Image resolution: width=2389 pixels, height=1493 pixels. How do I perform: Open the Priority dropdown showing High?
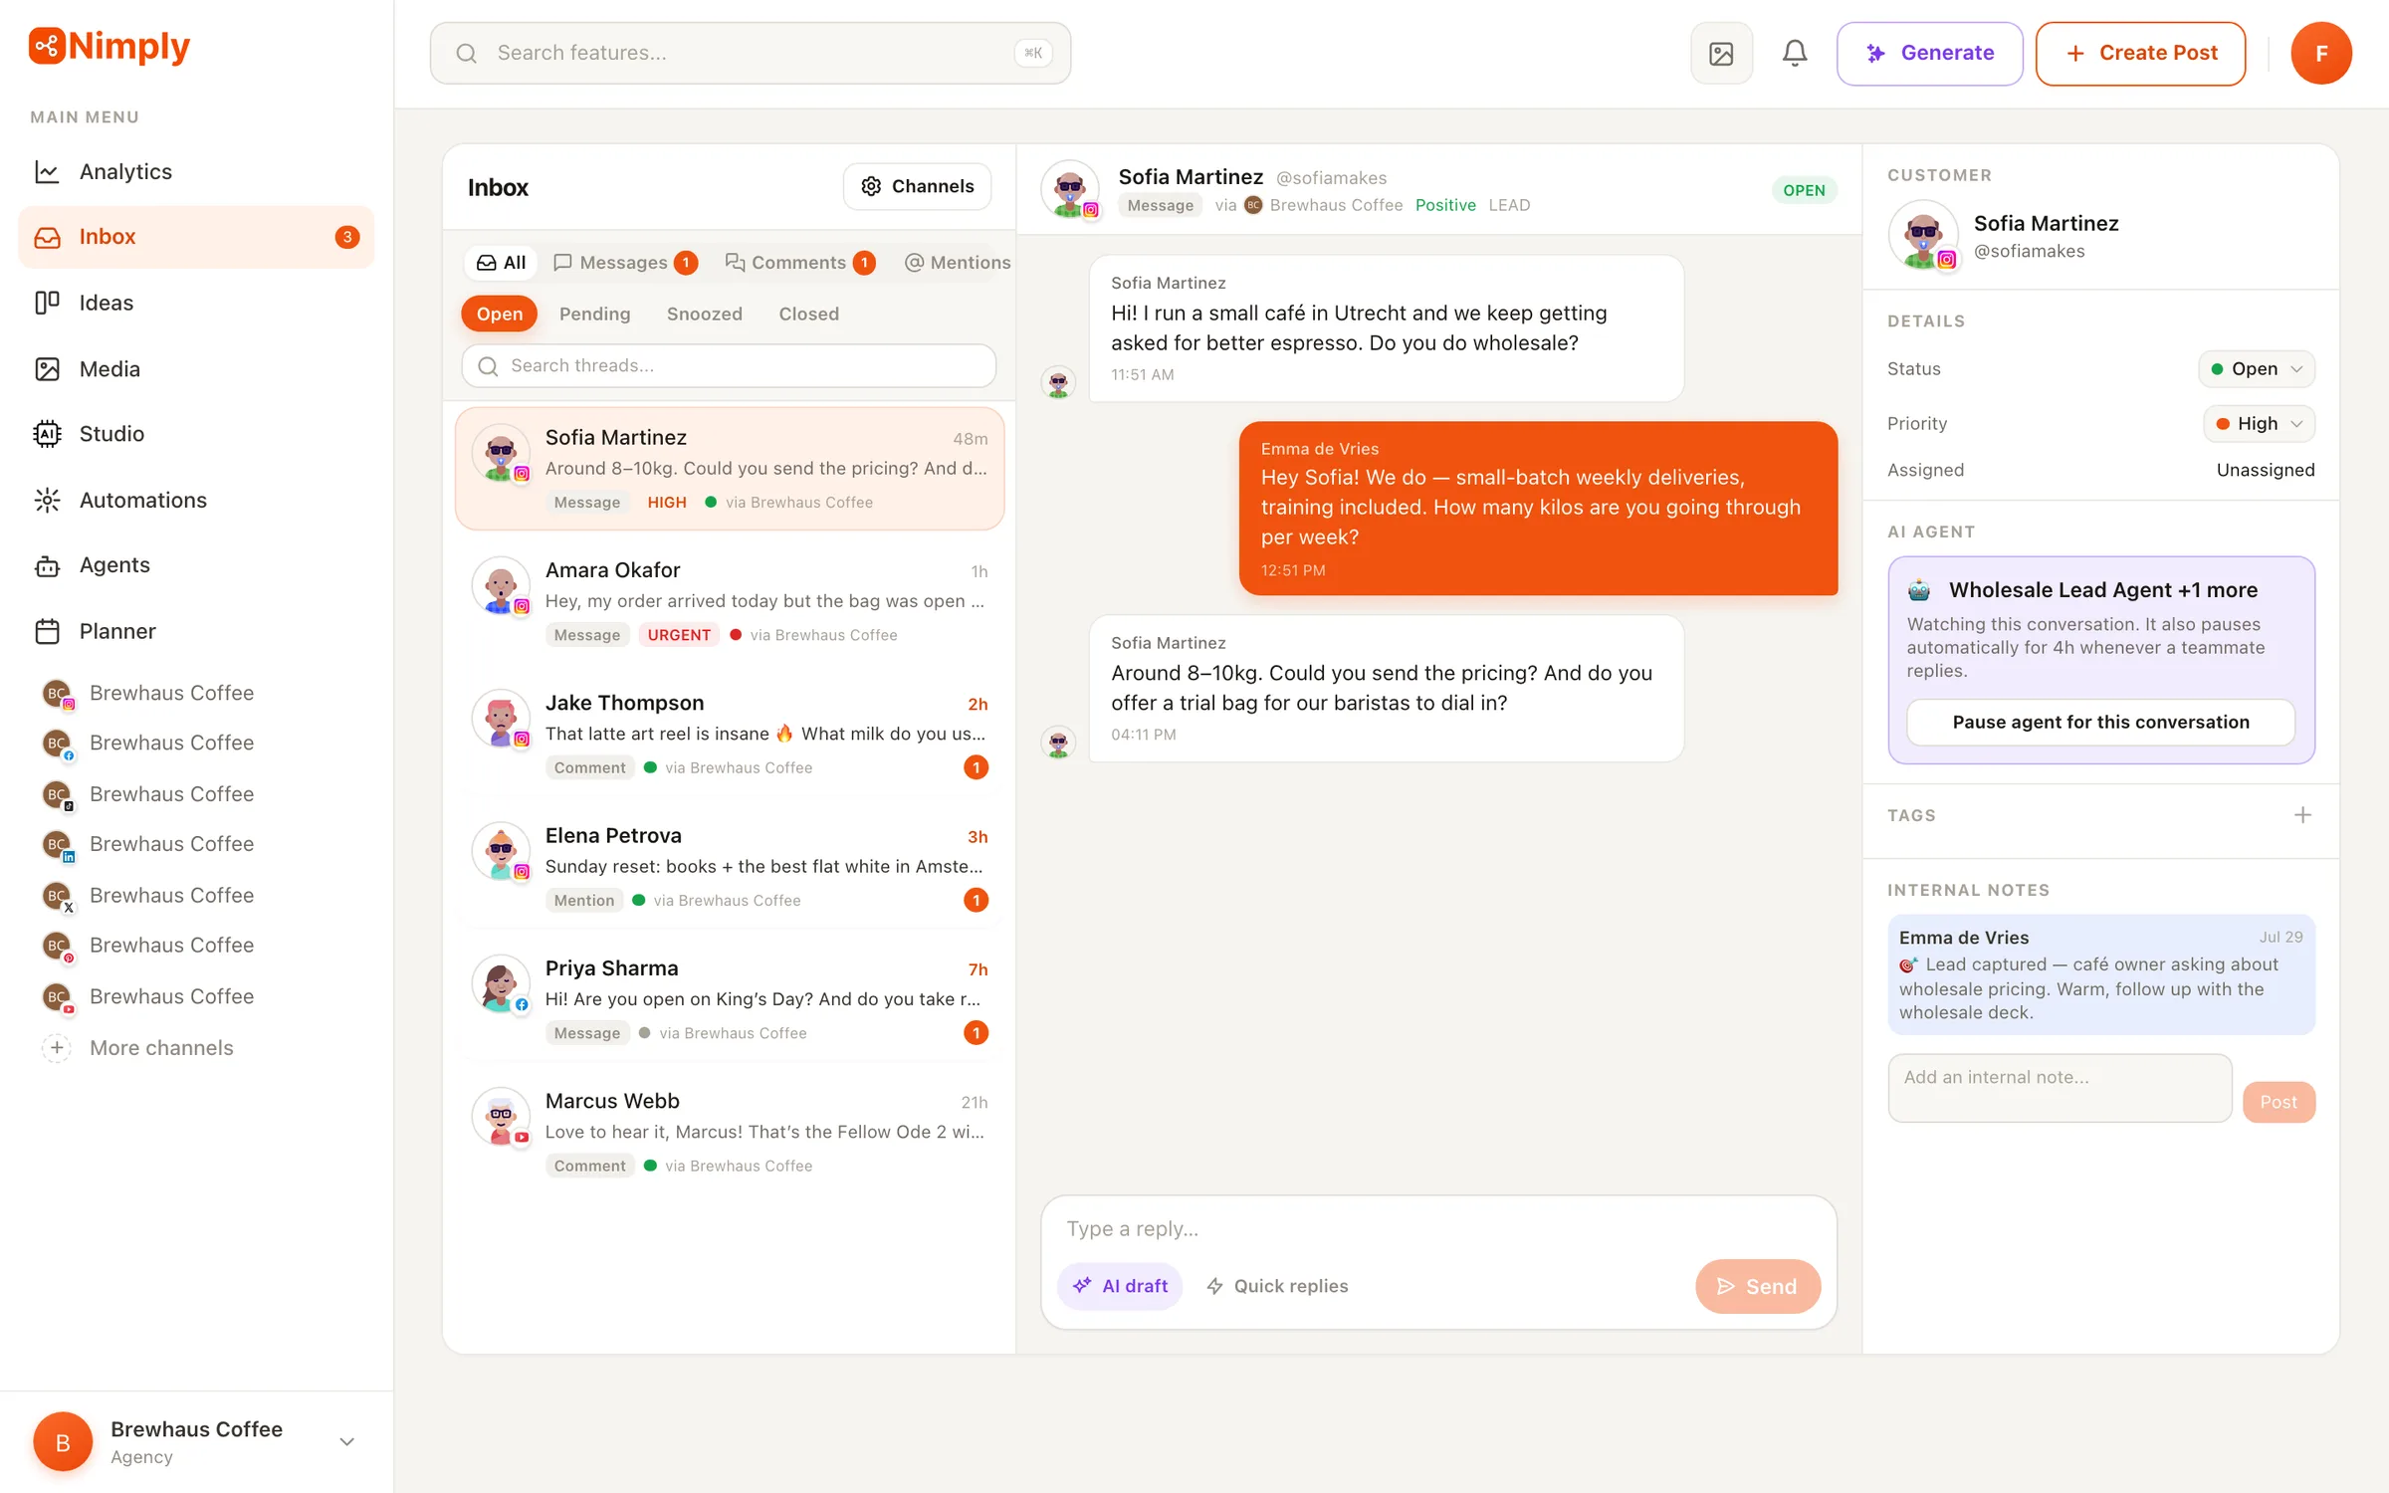point(2259,424)
